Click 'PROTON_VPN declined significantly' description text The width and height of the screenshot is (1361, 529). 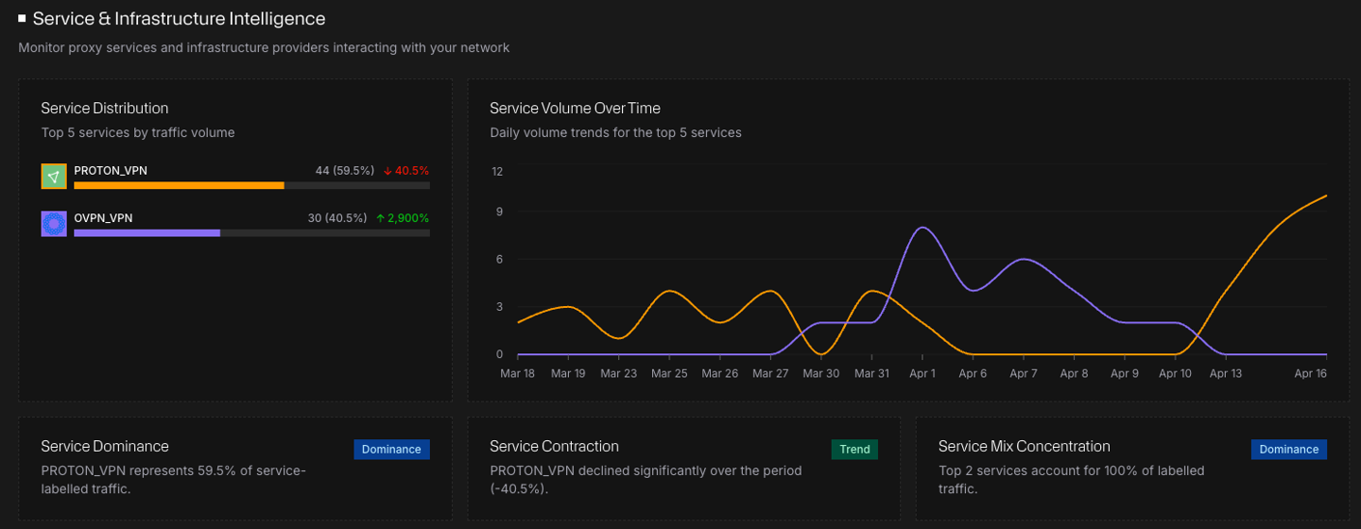[x=646, y=480]
